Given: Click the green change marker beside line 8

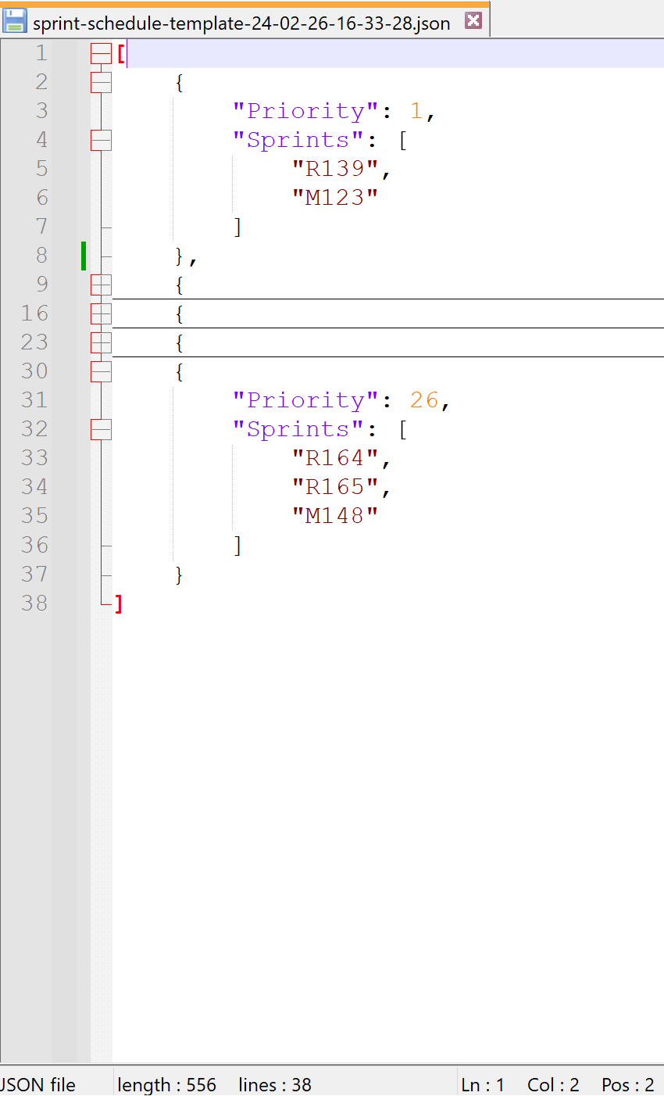Looking at the screenshot, I should click(x=84, y=256).
